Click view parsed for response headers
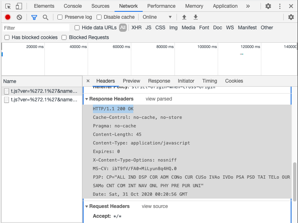The width and height of the screenshot is (298, 223). pyautogui.click(x=159, y=99)
